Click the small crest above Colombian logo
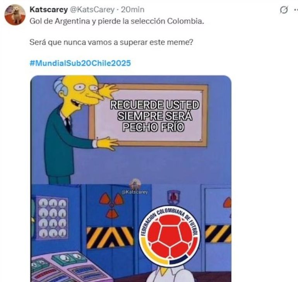Image resolution: width=298 pixels, height=282 pixels. [173, 197]
